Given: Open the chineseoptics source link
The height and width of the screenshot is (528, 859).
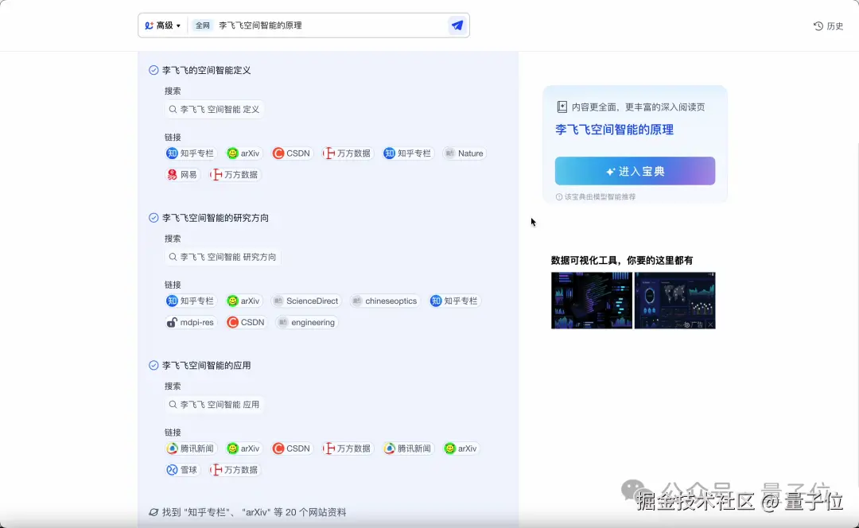Looking at the screenshot, I should [385, 301].
